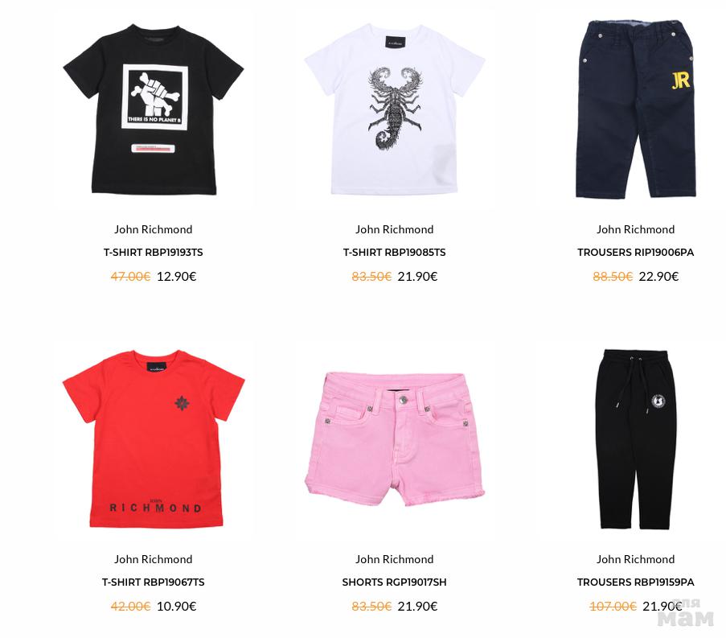This screenshot has height=638, width=726.
Task: Open the black fist print T-shirt image
Action: pyautogui.click(x=154, y=109)
